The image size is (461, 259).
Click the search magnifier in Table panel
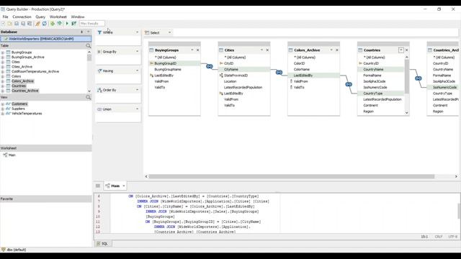pyautogui.click(x=88, y=46)
